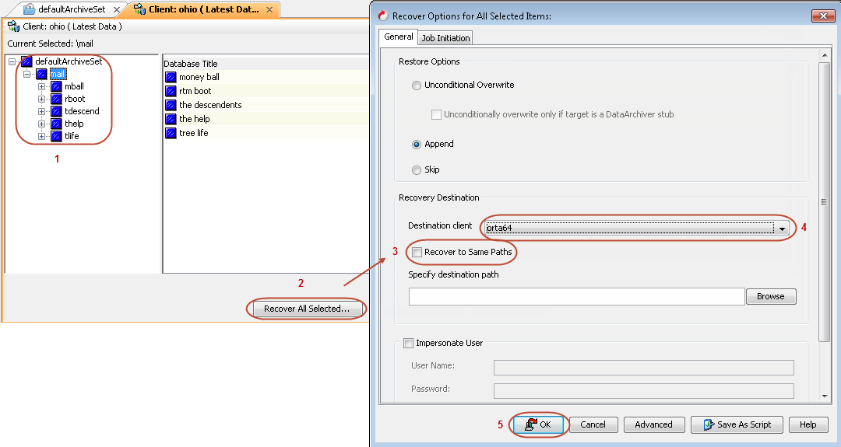Image resolution: width=841 pixels, height=447 pixels.
Task: Select the Unconditional Overwrite radio button
Action: [x=417, y=86]
